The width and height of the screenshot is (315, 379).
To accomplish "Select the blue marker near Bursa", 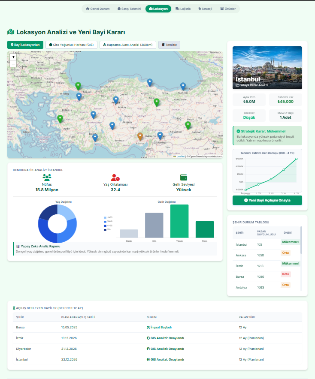I will (79, 96).
